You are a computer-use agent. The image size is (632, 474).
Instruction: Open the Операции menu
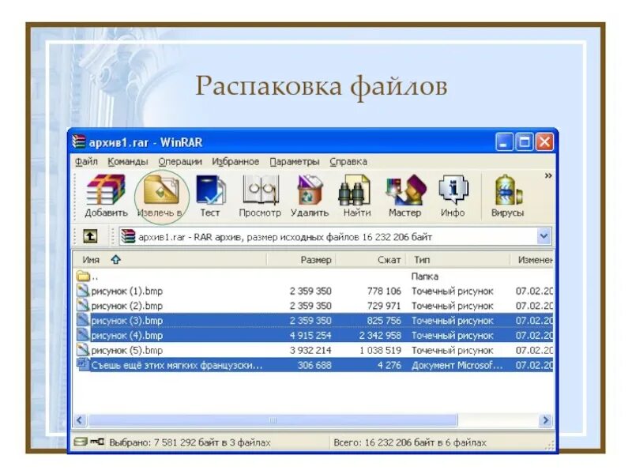tap(180, 162)
